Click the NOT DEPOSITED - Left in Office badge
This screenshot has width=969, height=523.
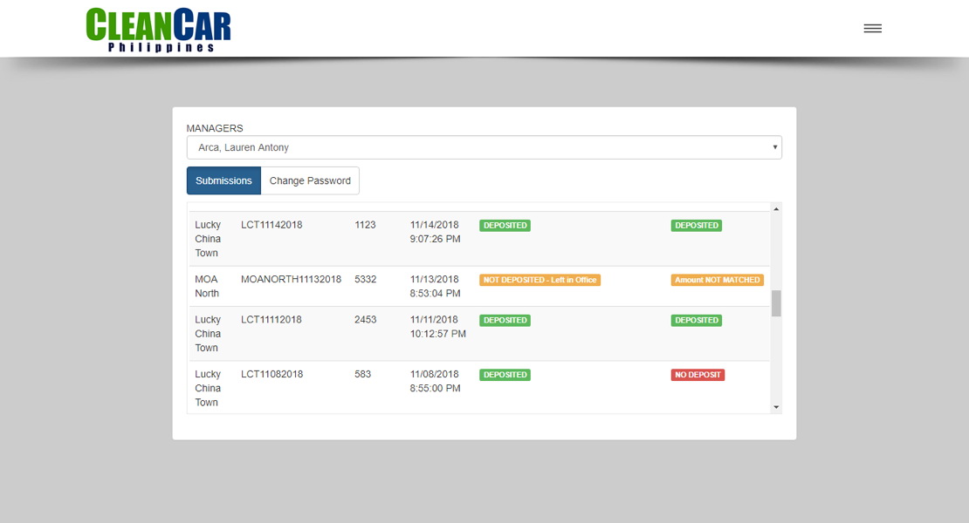(539, 280)
